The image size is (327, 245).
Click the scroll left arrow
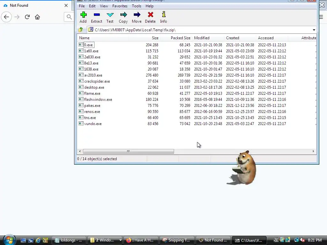[x=80, y=151]
